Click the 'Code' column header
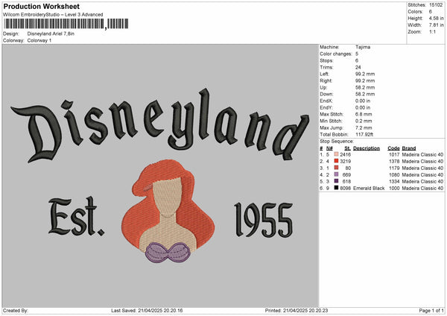The image size is (447, 316). [393, 148]
